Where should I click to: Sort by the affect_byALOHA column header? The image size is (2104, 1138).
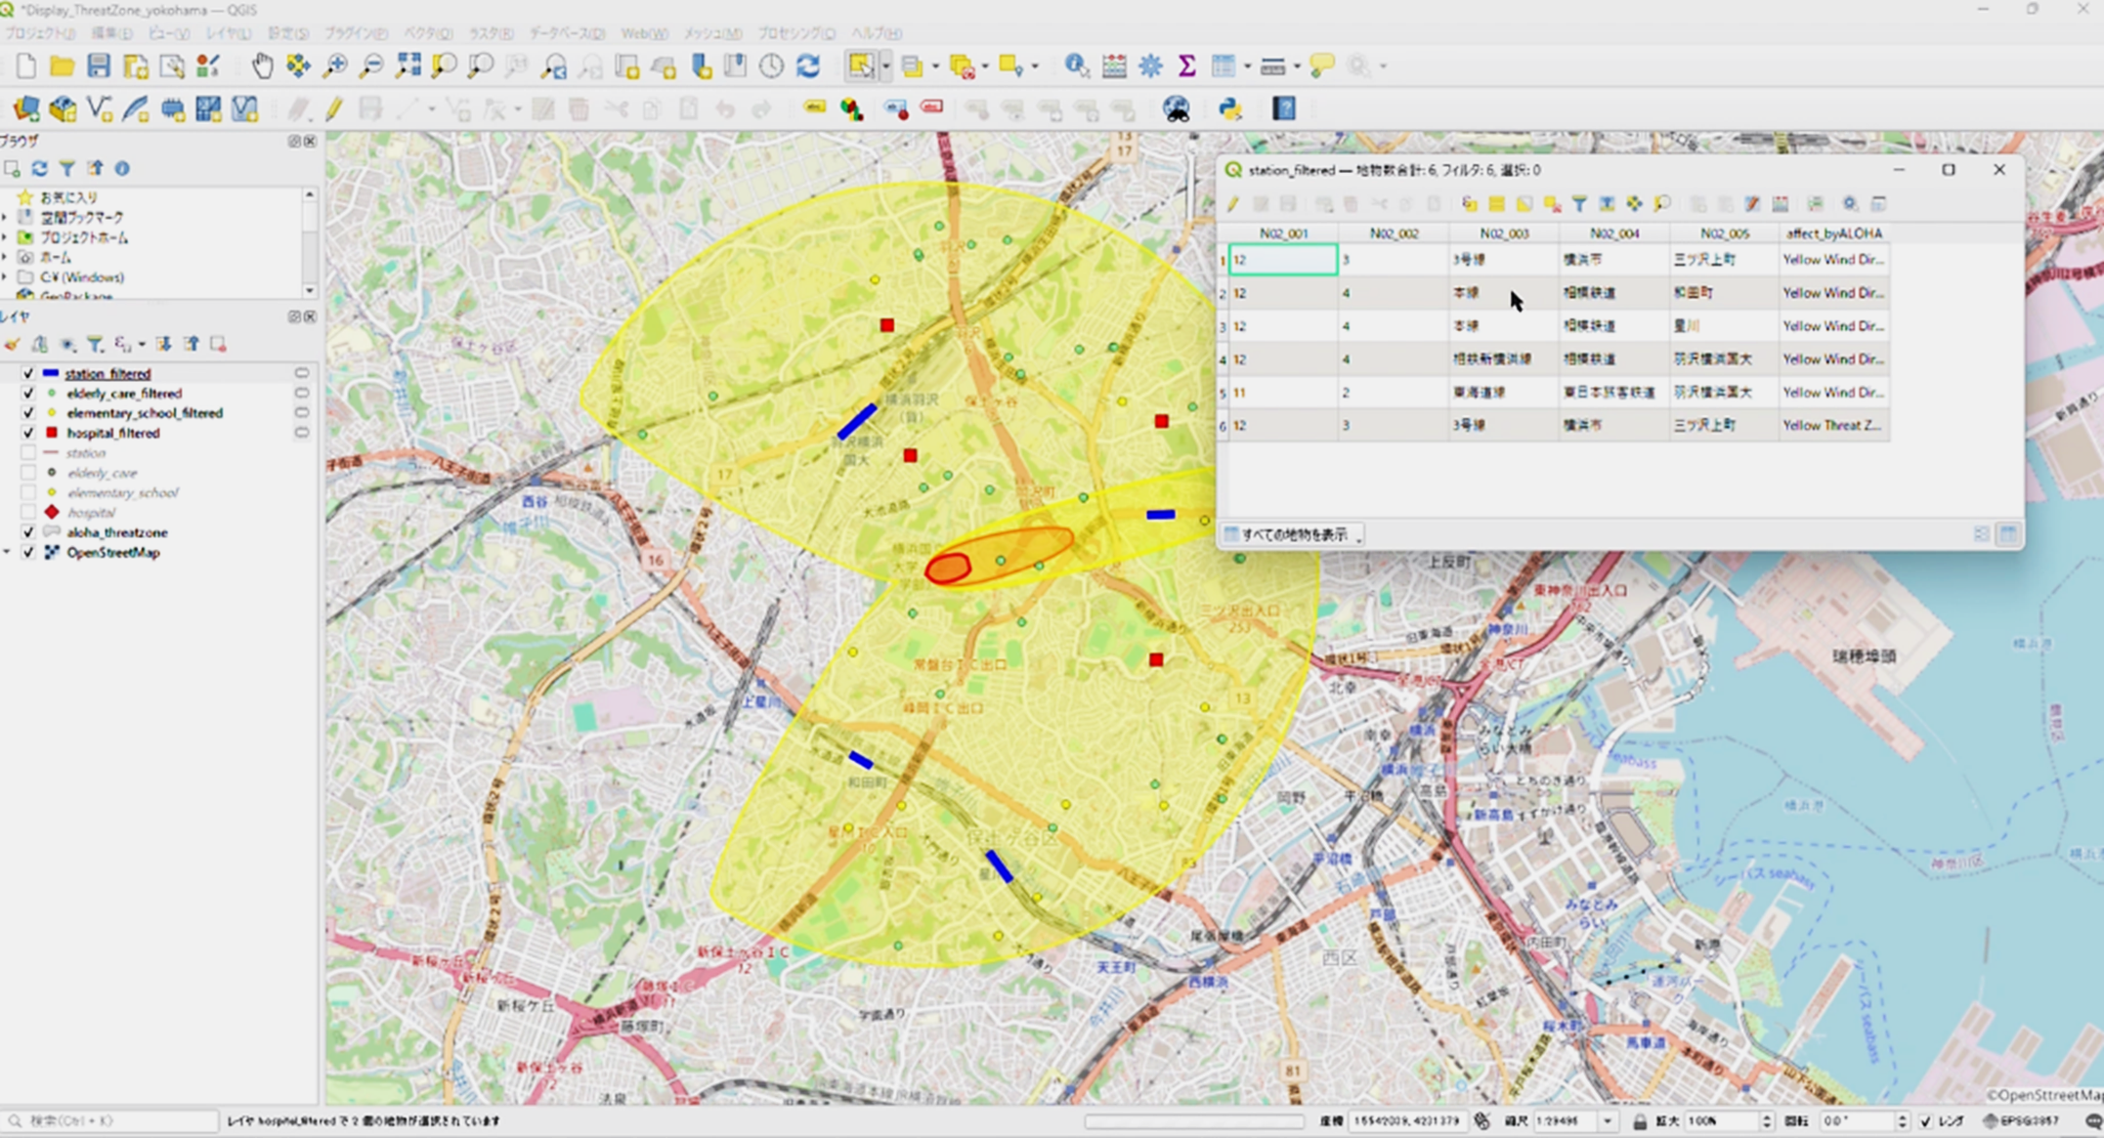[1833, 233]
